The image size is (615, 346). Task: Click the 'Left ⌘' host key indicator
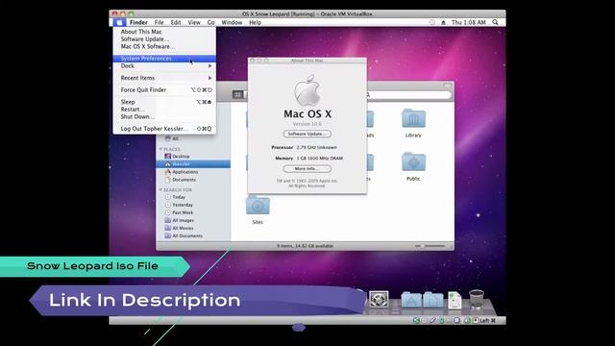[x=487, y=320]
